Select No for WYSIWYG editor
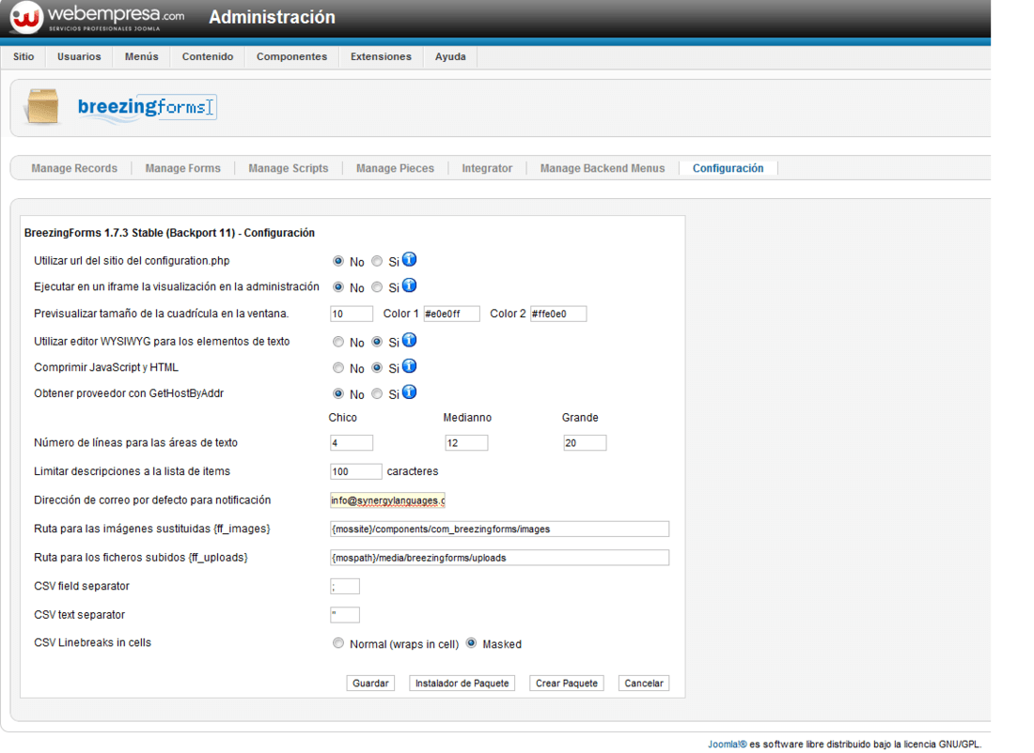This screenshot has width=1034, height=753. pyautogui.click(x=338, y=342)
